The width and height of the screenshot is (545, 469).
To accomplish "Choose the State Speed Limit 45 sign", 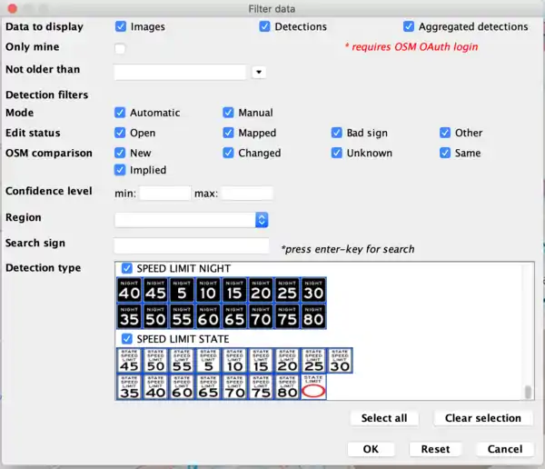I will point(130,360).
